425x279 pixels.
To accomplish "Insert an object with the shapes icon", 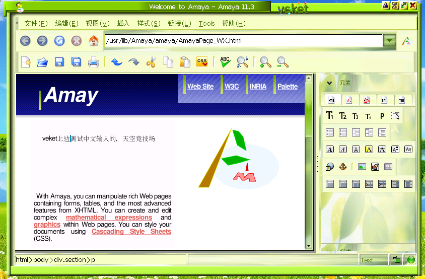I will 375,167.
